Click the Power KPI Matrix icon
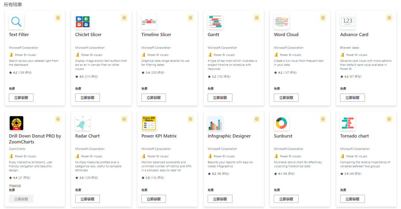 tap(149, 123)
